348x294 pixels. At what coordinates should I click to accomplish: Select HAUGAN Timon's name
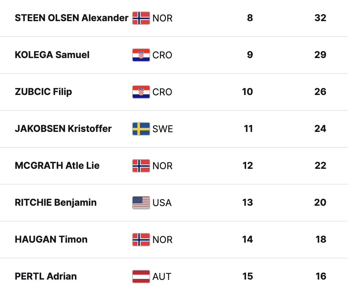coord(51,239)
